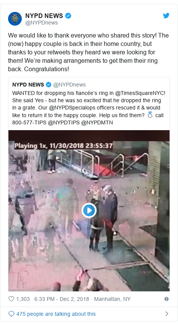Click the speech bubble reply icon
This screenshot has width=178, height=325.
click(11, 314)
